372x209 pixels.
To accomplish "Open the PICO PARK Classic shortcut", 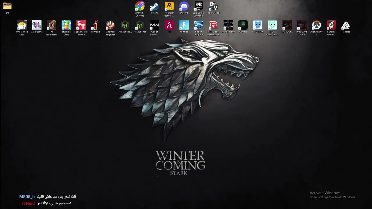I will coord(272,25).
